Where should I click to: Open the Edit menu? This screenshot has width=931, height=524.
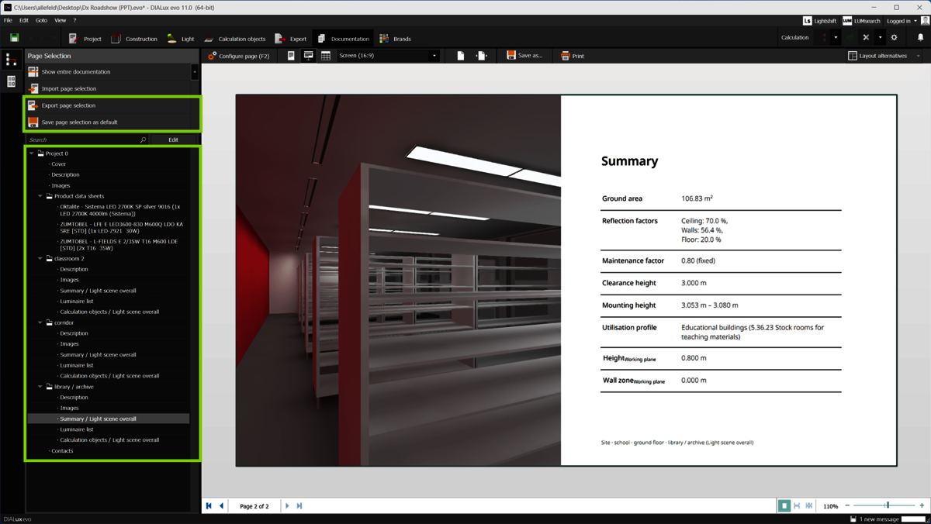pyautogui.click(x=22, y=20)
